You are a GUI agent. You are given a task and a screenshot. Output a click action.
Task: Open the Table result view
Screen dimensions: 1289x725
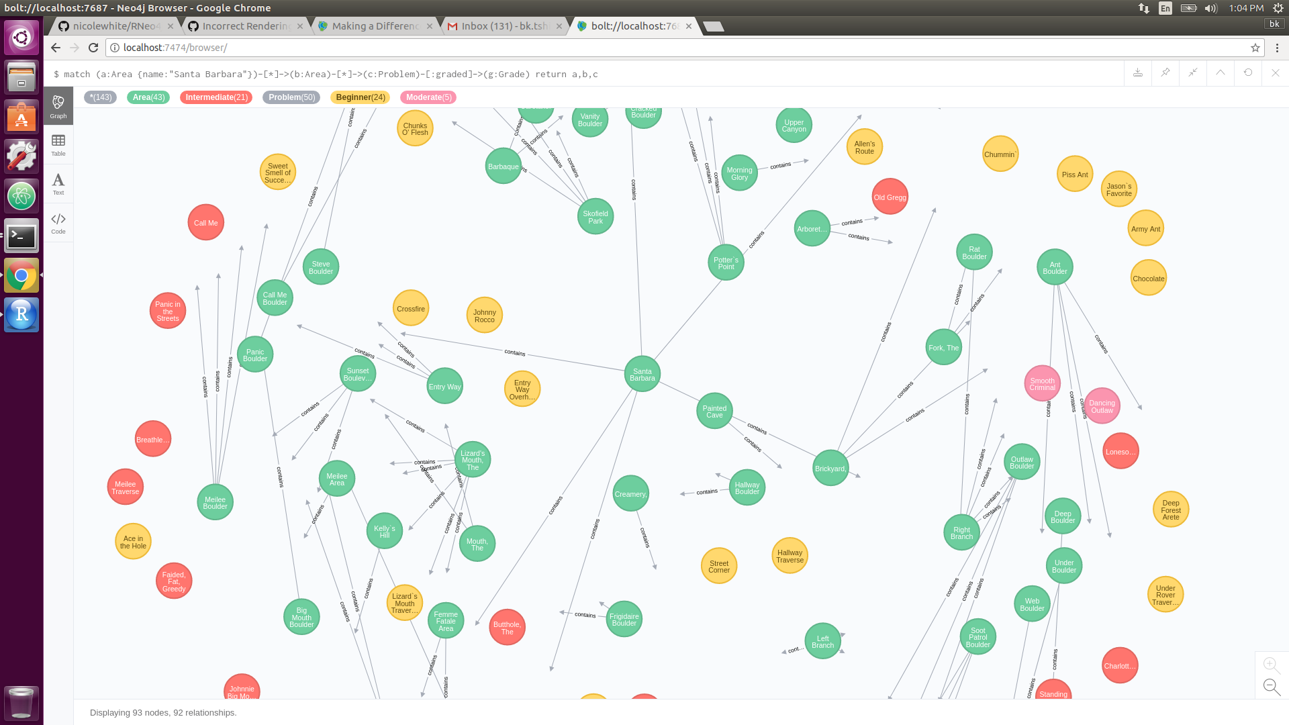coord(58,144)
